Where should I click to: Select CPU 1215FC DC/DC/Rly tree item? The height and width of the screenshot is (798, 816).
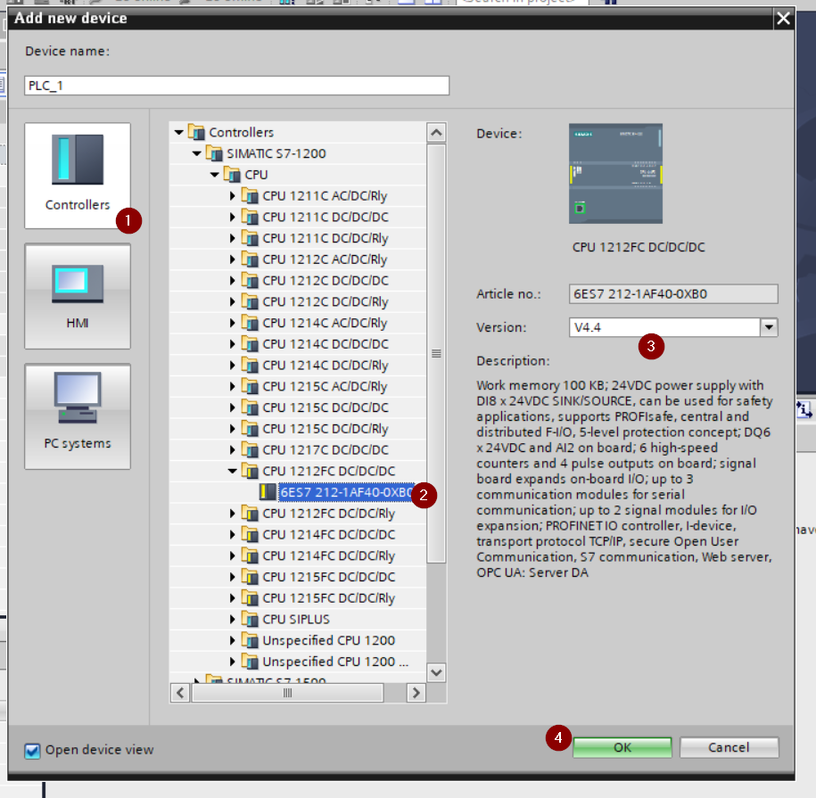329,598
